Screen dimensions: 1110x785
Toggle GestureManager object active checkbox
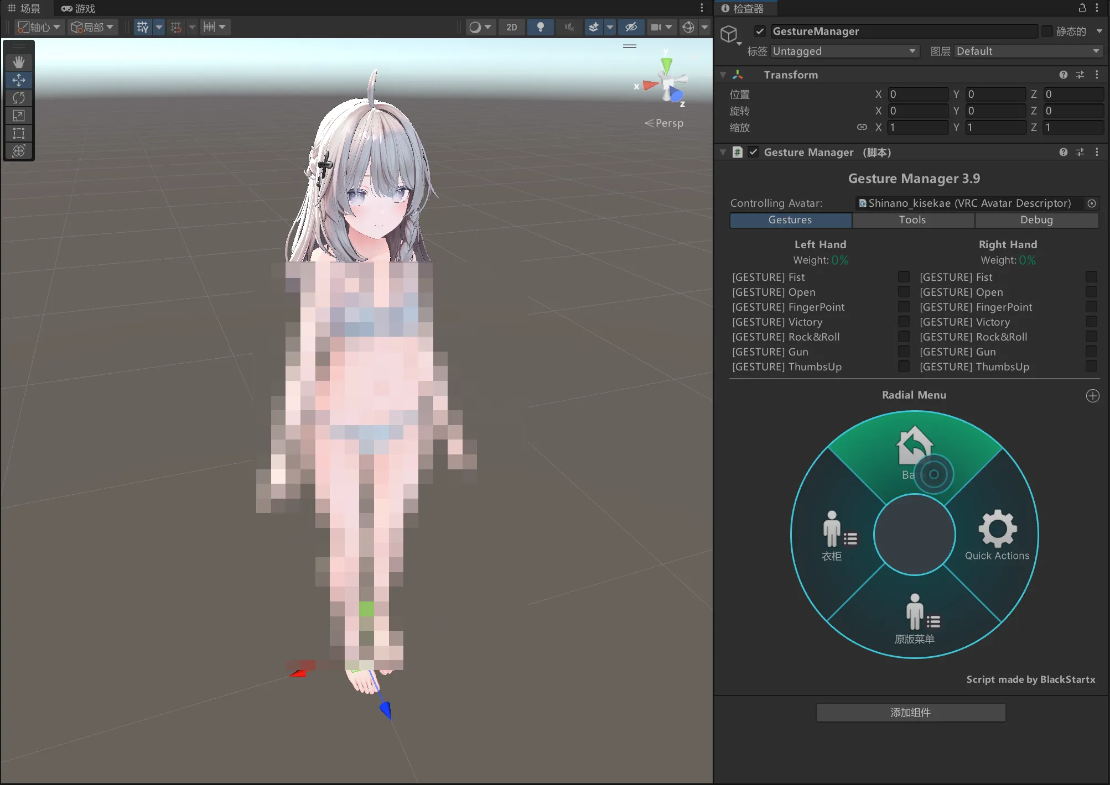point(760,32)
